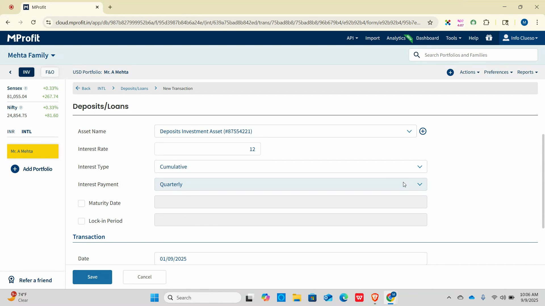The height and width of the screenshot is (306, 545).
Task: Collapse sidebar with left chevron icon
Action: (11, 72)
